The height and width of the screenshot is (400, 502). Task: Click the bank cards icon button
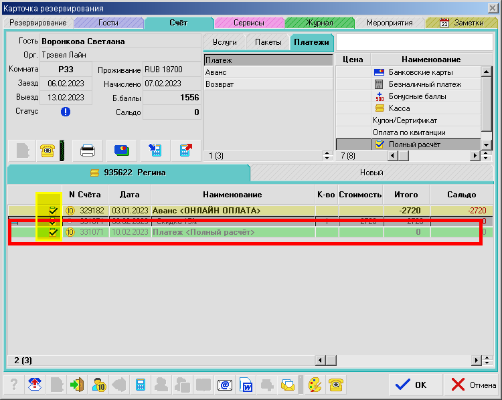[x=121, y=150]
